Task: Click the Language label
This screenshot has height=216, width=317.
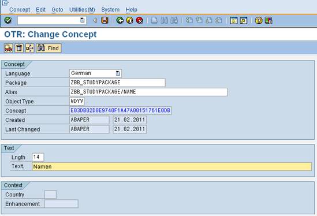Action: [18, 73]
